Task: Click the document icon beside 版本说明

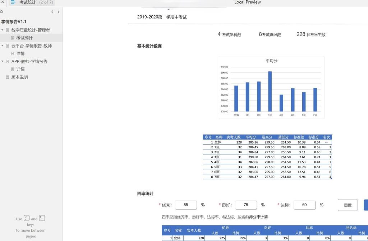Action: (x=8, y=77)
